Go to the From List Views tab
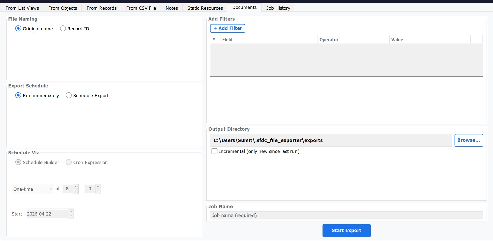493x241 pixels. (x=22, y=8)
